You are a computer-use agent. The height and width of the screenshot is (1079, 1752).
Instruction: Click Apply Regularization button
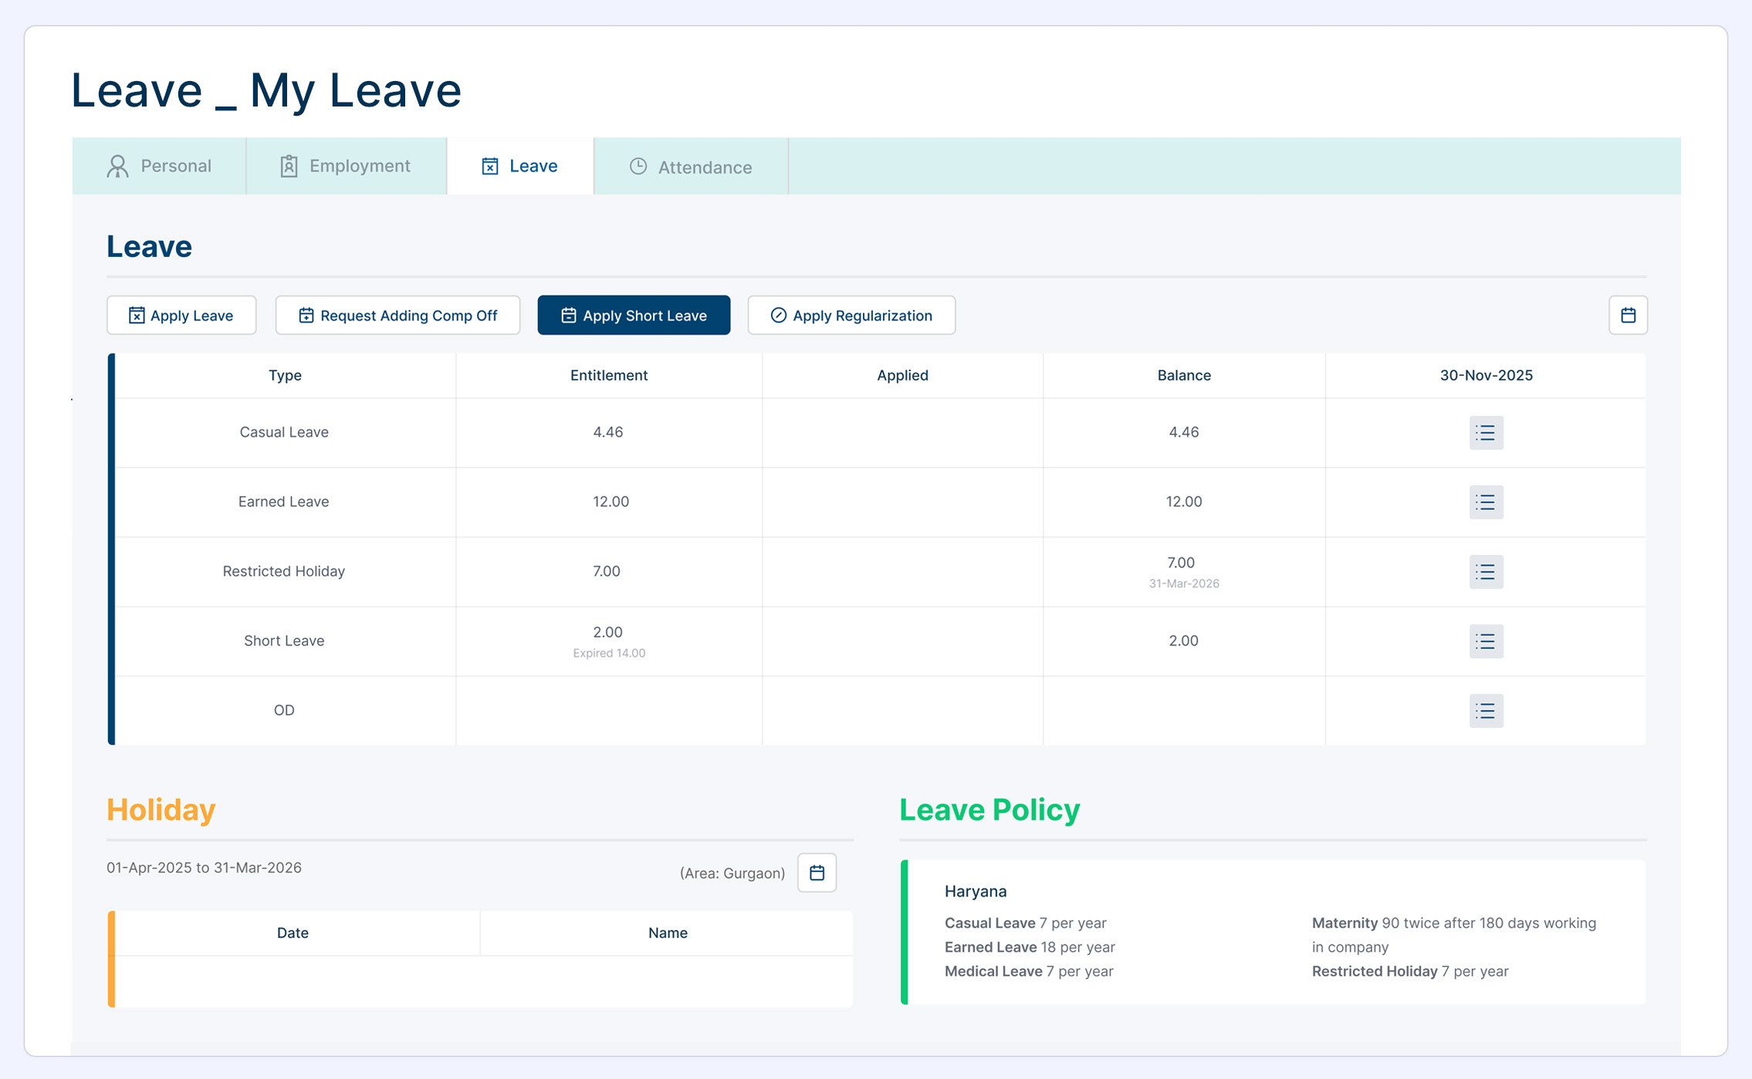coord(851,315)
